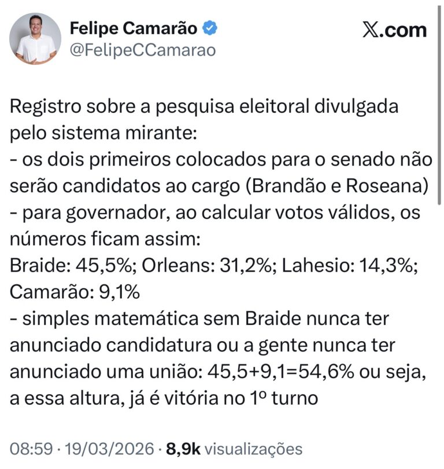Click the figure "Camarão: 9,1%"

click(x=75, y=292)
